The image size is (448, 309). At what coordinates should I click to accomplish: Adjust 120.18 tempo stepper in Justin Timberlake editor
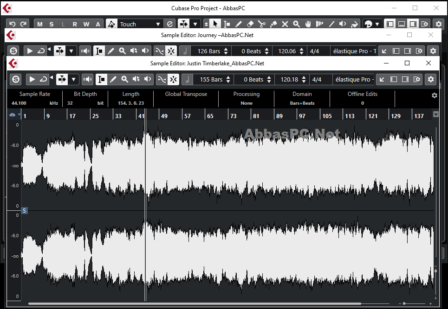304,80
